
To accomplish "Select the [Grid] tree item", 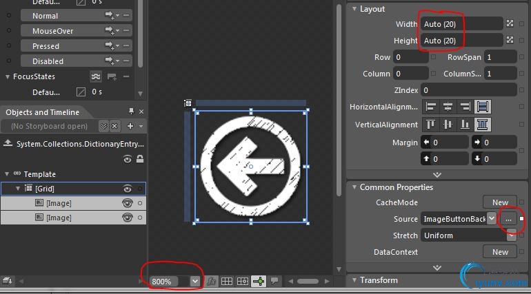I will tap(74, 189).
